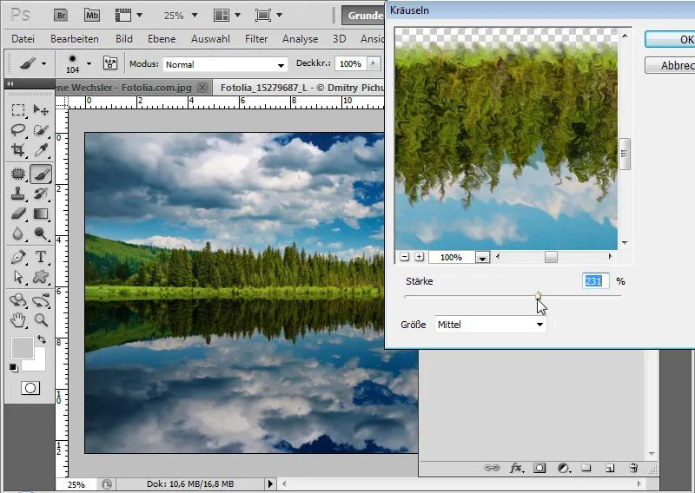Select the Eraser tool
Screen dimensions: 695x493
18,214
